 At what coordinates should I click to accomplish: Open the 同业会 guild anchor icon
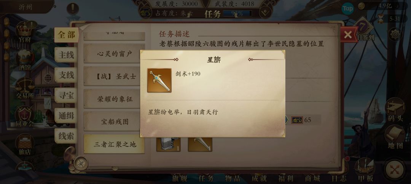pyautogui.click(x=25, y=117)
